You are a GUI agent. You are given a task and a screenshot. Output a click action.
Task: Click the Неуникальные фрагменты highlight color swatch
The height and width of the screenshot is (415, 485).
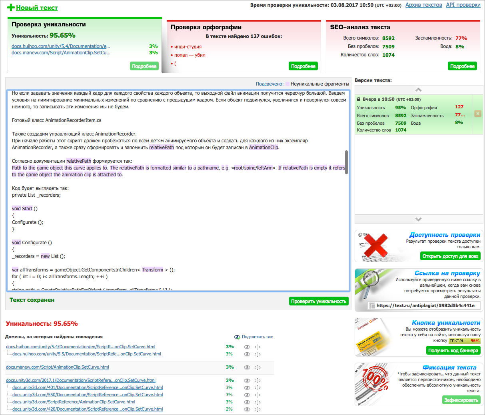[287, 84]
